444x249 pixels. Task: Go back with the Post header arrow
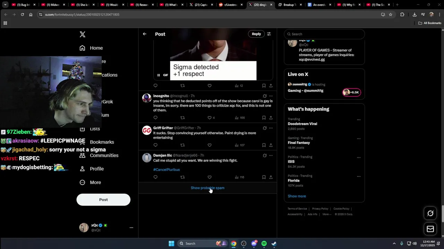click(x=145, y=34)
